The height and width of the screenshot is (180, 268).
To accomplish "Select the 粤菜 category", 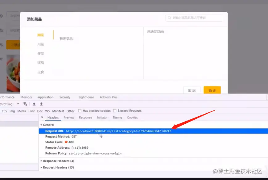I will tap(41, 54).
